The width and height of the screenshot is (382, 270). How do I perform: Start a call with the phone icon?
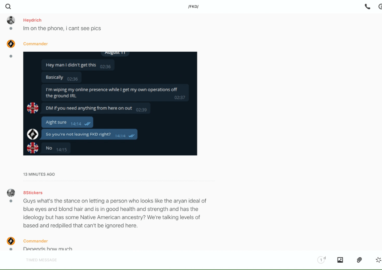coord(367,7)
